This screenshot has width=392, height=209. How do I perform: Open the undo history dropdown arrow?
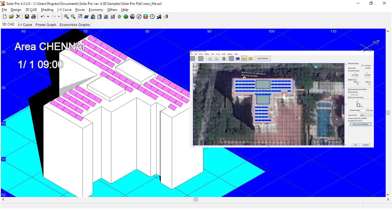pos(48,17)
